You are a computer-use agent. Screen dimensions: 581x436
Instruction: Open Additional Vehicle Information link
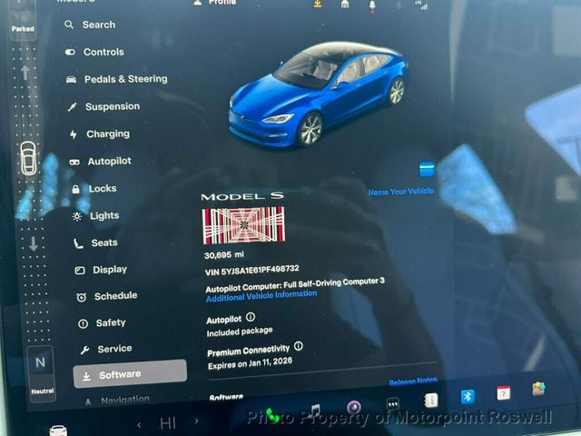point(261,295)
